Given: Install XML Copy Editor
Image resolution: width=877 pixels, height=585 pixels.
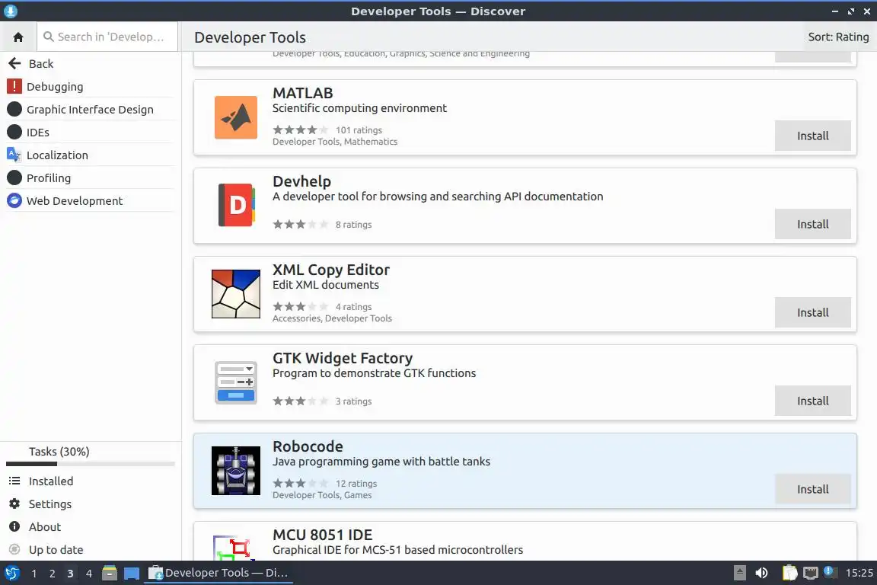Looking at the screenshot, I should tap(813, 312).
